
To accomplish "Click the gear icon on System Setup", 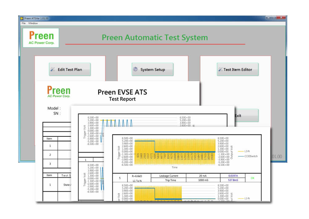I will [135, 70].
